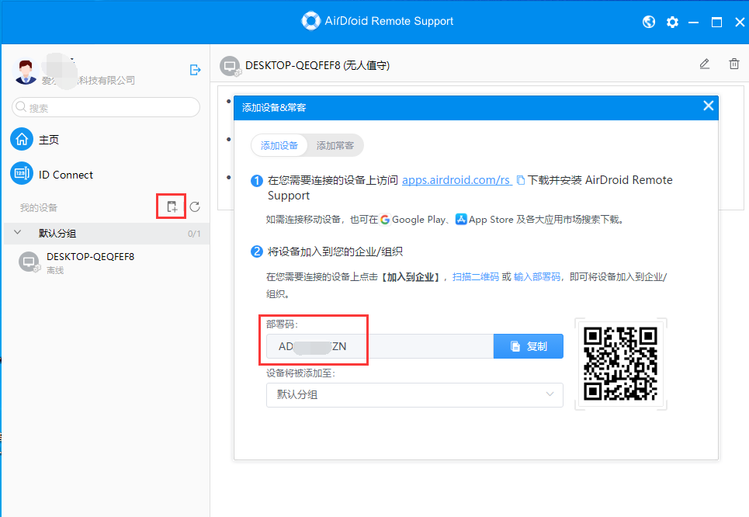Click the copy icon after apps.airdroid.com/rs
Image resolution: width=749 pixels, height=517 pixels.
point(521,180)
